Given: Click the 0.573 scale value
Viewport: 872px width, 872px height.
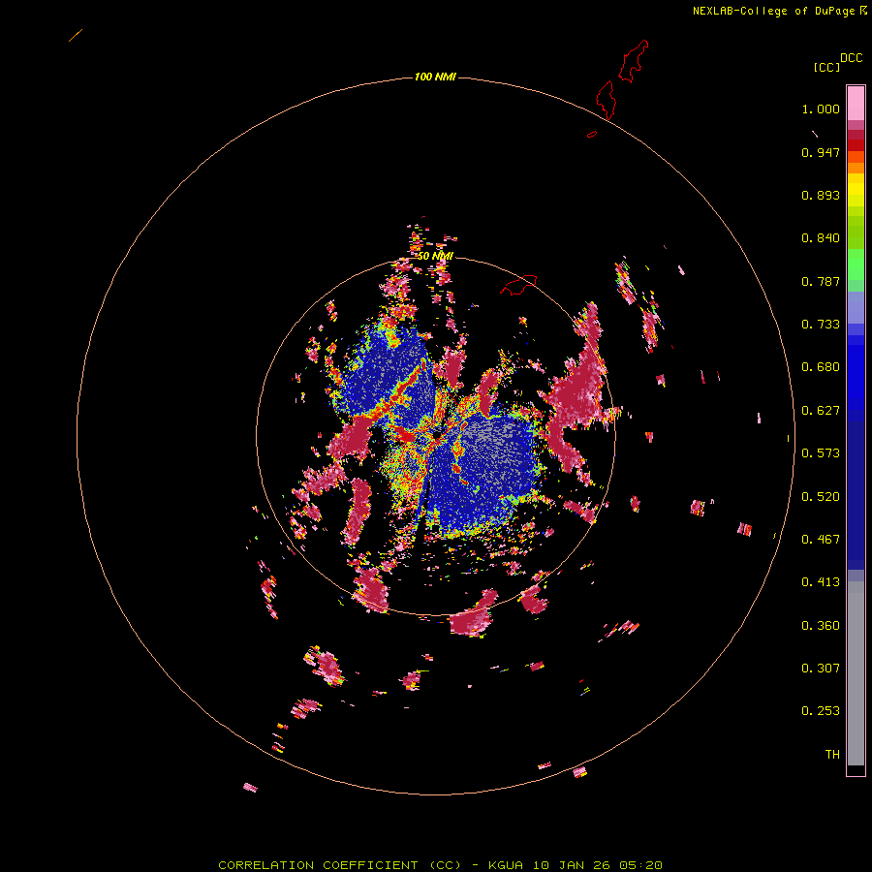Looking at the screenshot, I should 821,453.
